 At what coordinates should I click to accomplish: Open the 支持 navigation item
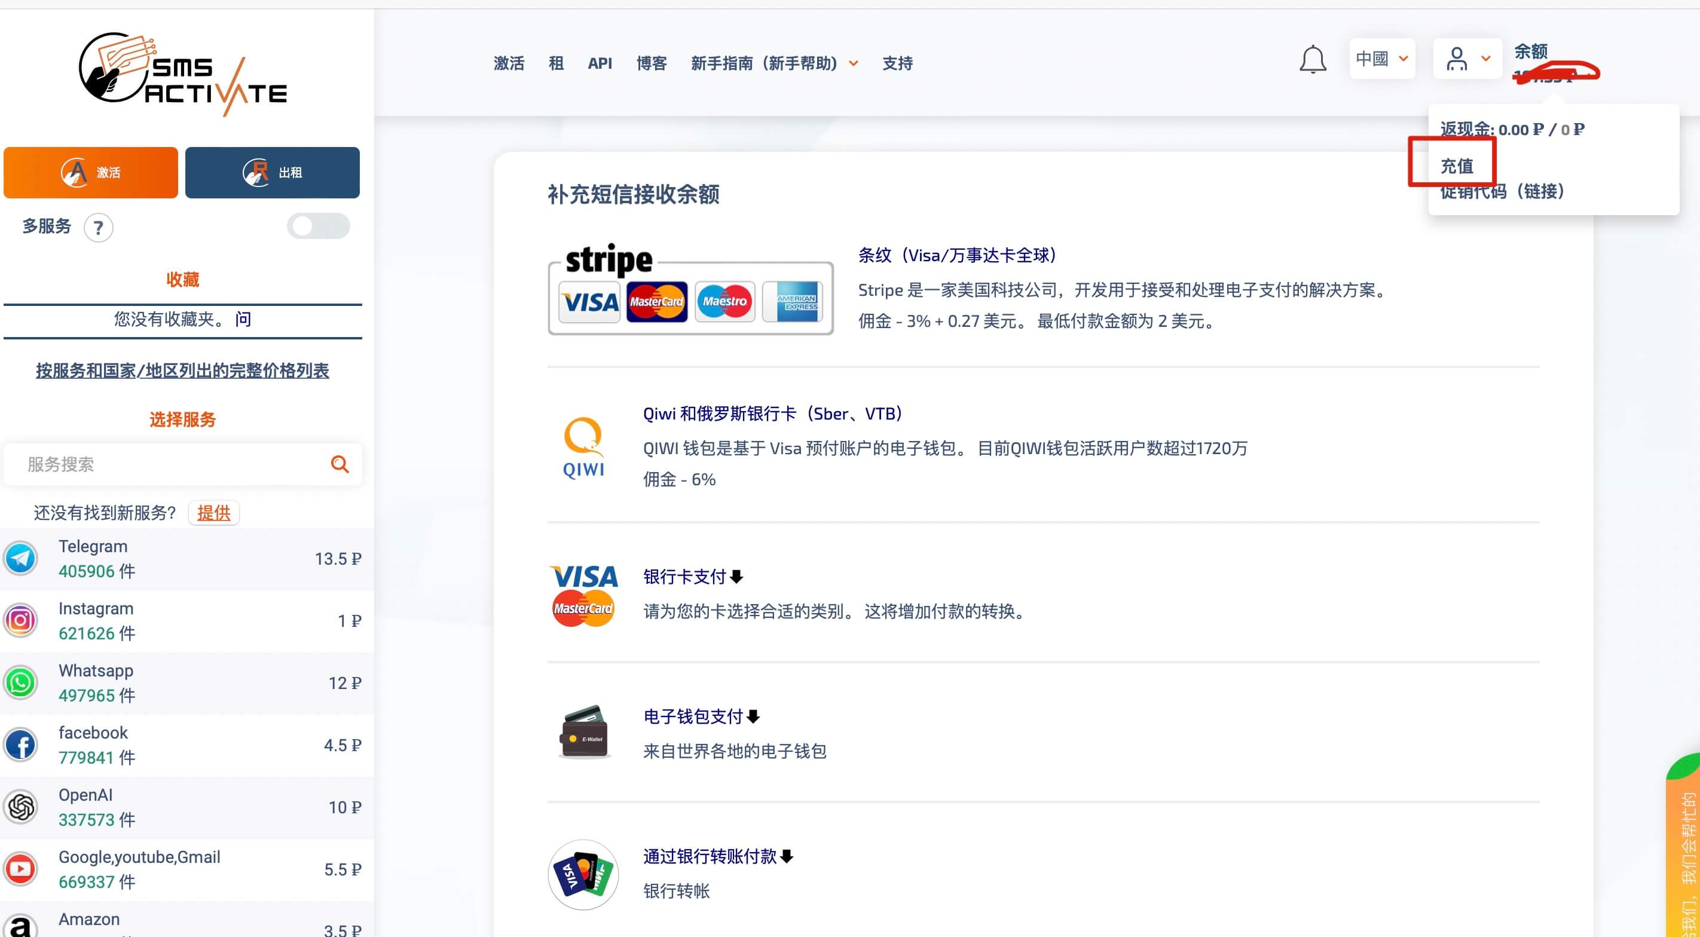coord(897,63)
